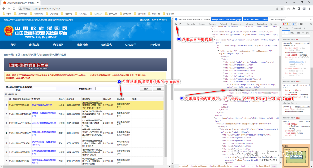Click the Styles filter input box

click(x=285, y=33)
